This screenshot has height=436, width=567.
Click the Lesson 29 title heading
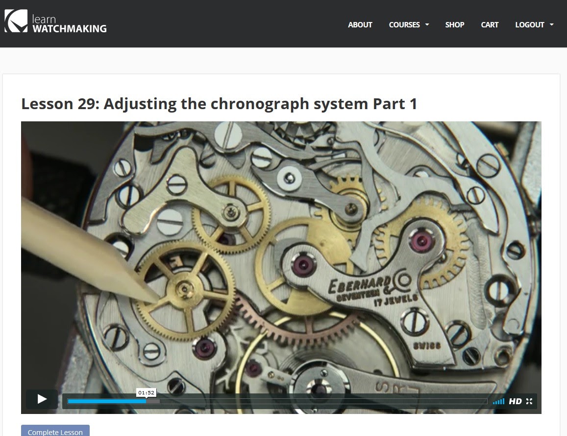(x=219, y=104)
